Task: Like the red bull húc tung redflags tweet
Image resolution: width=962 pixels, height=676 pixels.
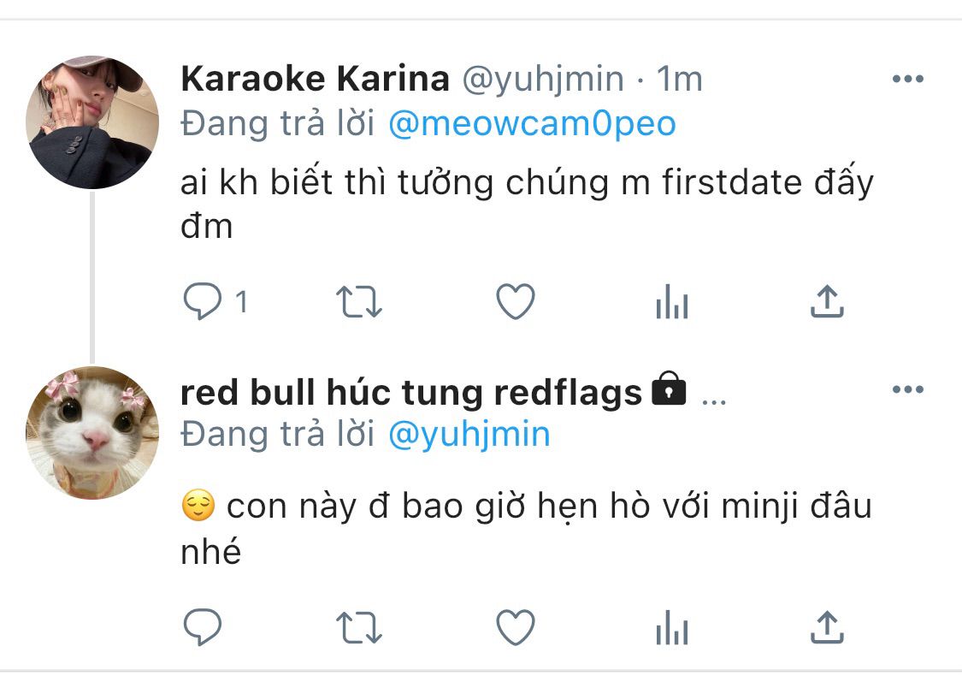Action: pos(516,627)
